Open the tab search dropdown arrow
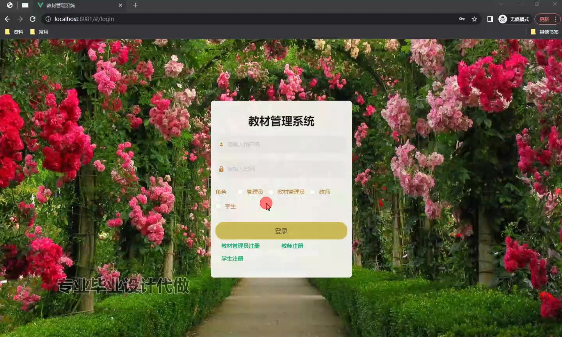 (x=501, y=4)
